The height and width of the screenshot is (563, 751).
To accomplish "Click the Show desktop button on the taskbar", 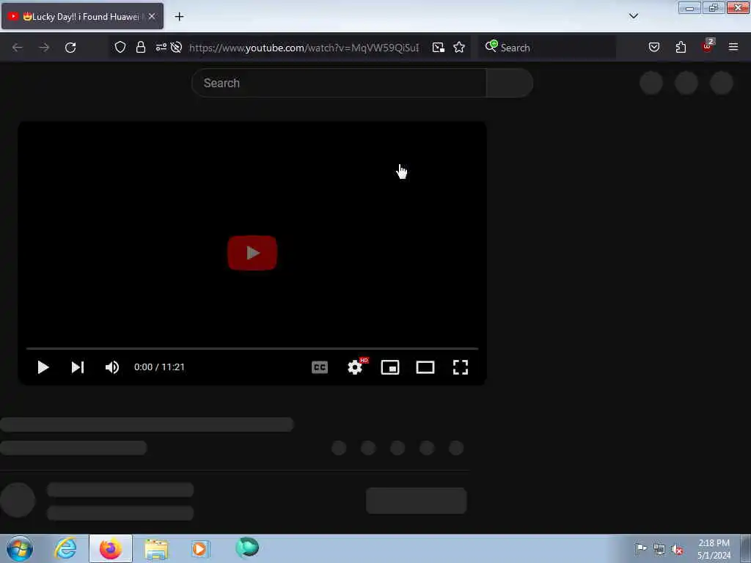I will point(746,548).
